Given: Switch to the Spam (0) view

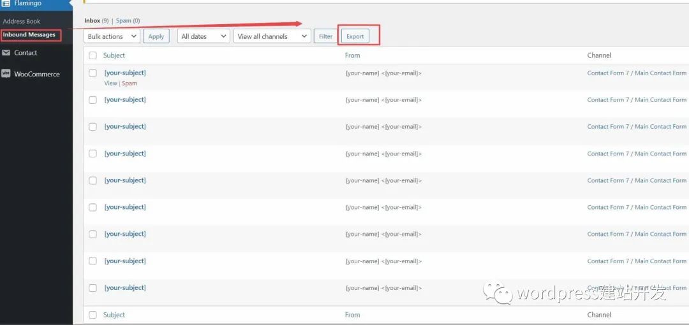Looking at the screenshot, I should [x=128, y=20].
